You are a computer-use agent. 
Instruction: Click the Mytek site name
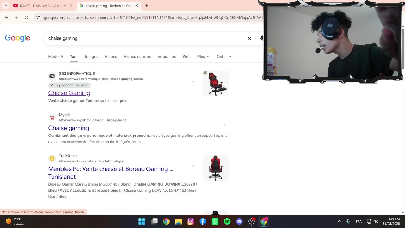(x=64, y=115)
